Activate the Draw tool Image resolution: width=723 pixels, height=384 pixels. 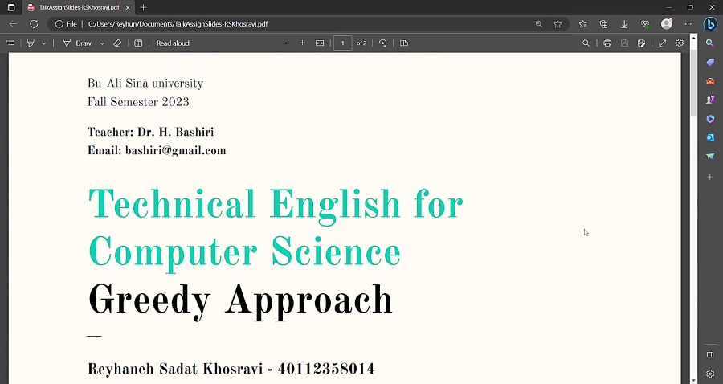tap(78, 43)
